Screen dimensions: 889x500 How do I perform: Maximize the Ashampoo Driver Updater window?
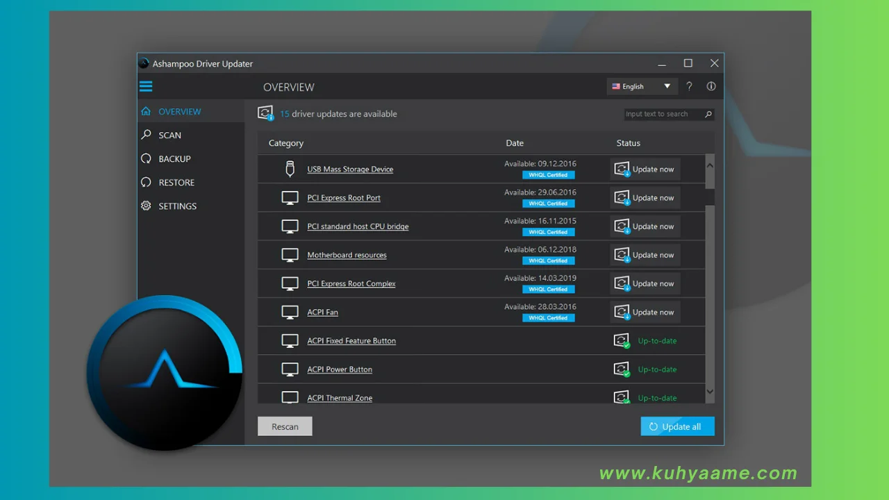click(688, 63)
